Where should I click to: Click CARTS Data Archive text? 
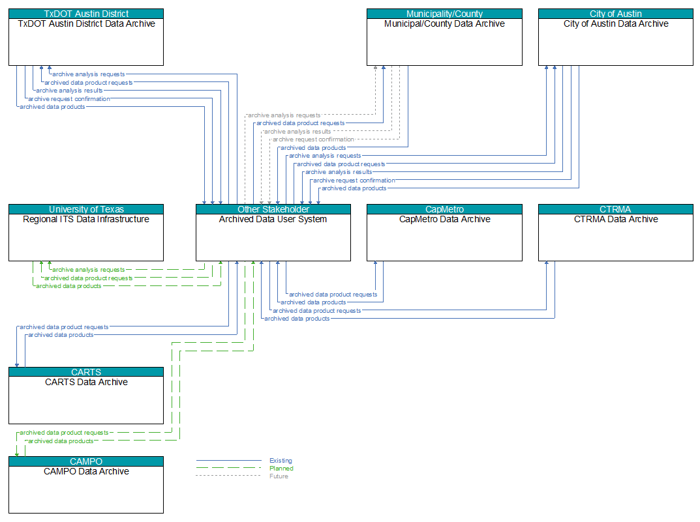click(x=86, y=382)
